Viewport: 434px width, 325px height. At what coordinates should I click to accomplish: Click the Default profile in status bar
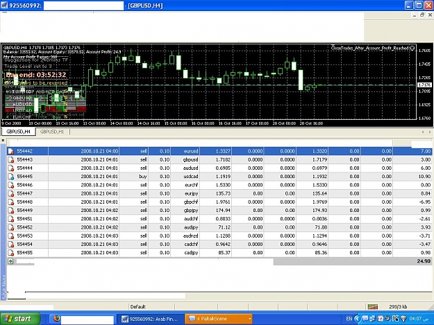click(138, 307)
